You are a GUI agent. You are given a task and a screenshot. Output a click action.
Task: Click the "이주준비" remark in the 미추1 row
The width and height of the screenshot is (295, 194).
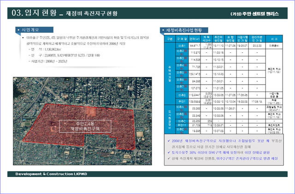274,46
